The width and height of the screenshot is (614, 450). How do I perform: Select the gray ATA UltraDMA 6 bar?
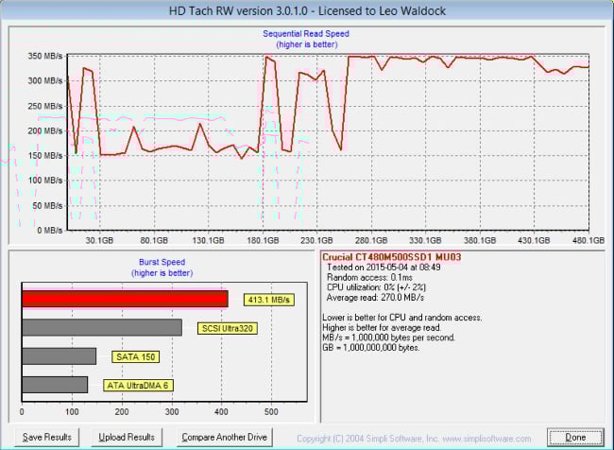(55, 385)
